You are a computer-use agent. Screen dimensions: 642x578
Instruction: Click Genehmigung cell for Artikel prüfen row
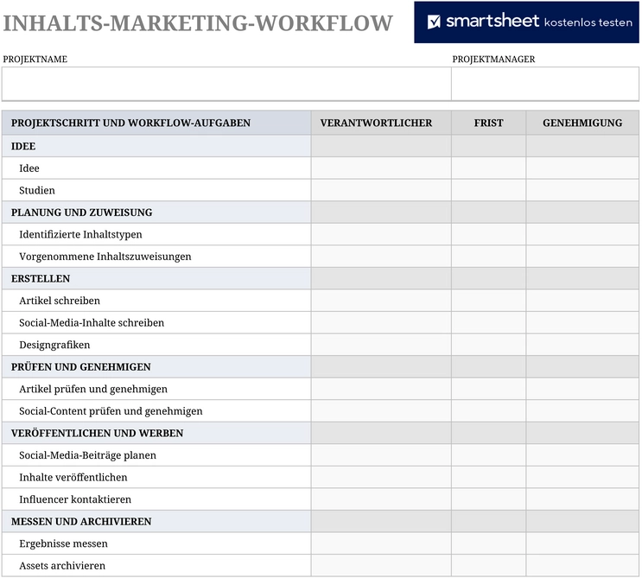pos(582,390)
